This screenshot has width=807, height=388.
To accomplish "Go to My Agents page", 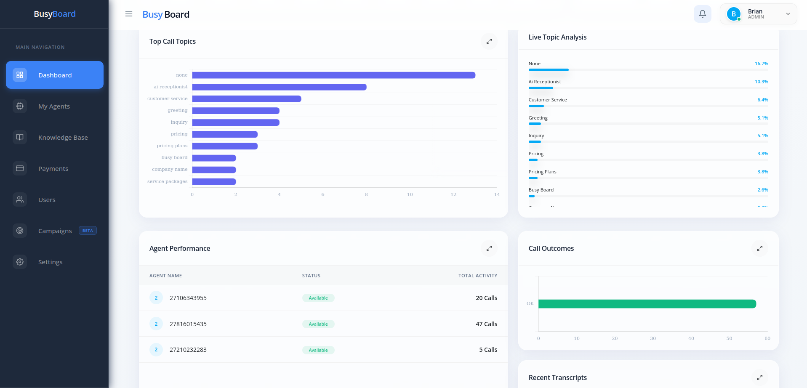I will point(55,106).
